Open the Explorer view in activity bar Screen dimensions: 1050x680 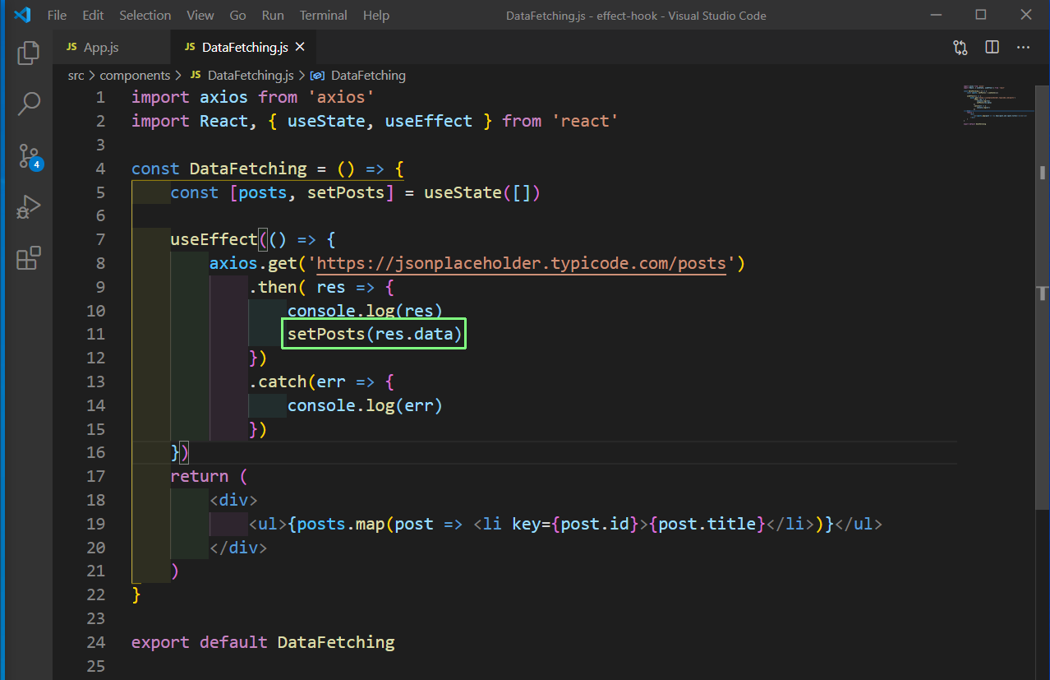click(29, 53)
